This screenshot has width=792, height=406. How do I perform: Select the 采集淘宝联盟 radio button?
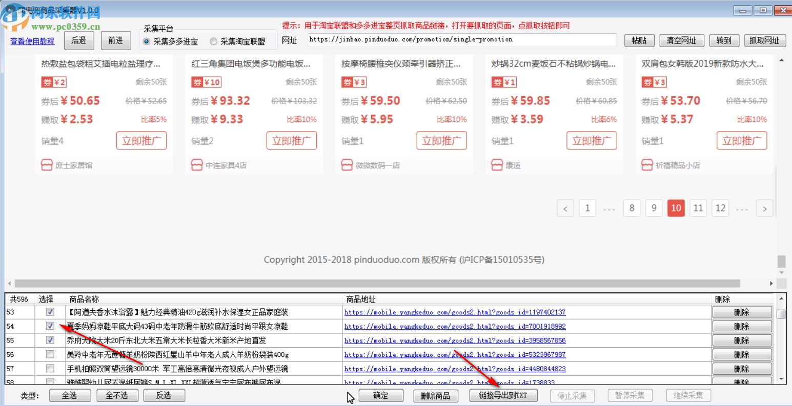[213, 41]
